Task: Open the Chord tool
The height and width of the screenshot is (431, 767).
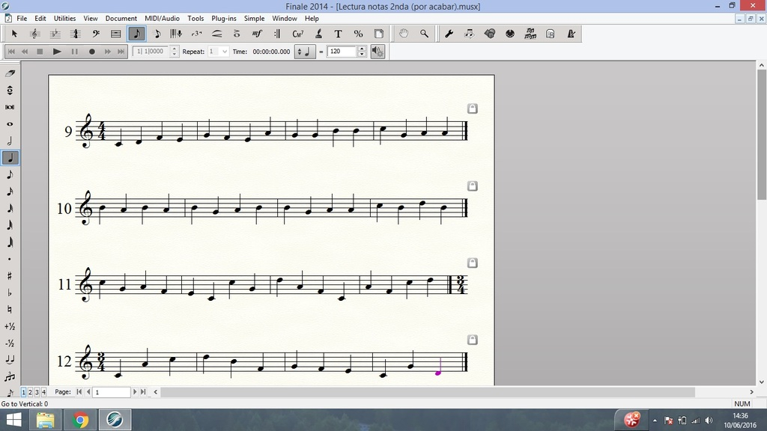Action: click(x=297, y=34)
